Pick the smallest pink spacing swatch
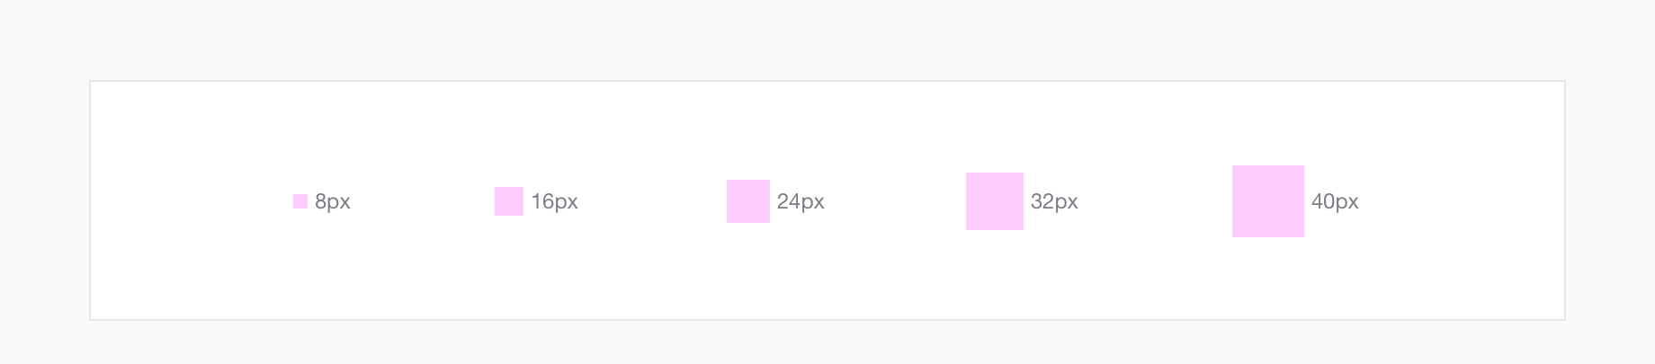Screen dimensions: 1655x364 [300, 201]
